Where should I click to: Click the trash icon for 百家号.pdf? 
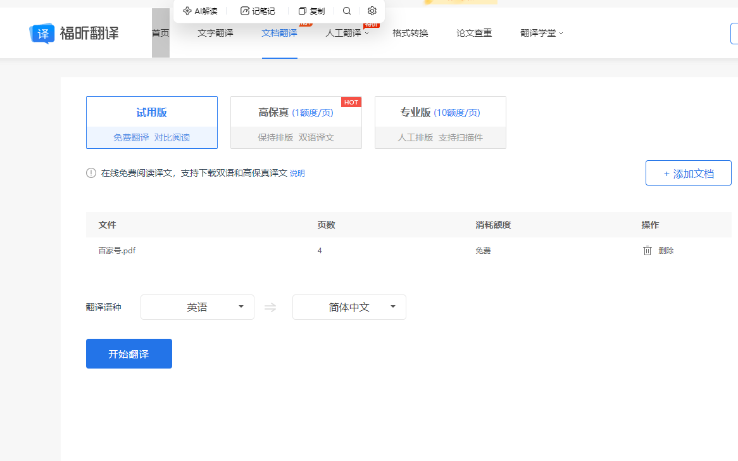click(647, 251)
